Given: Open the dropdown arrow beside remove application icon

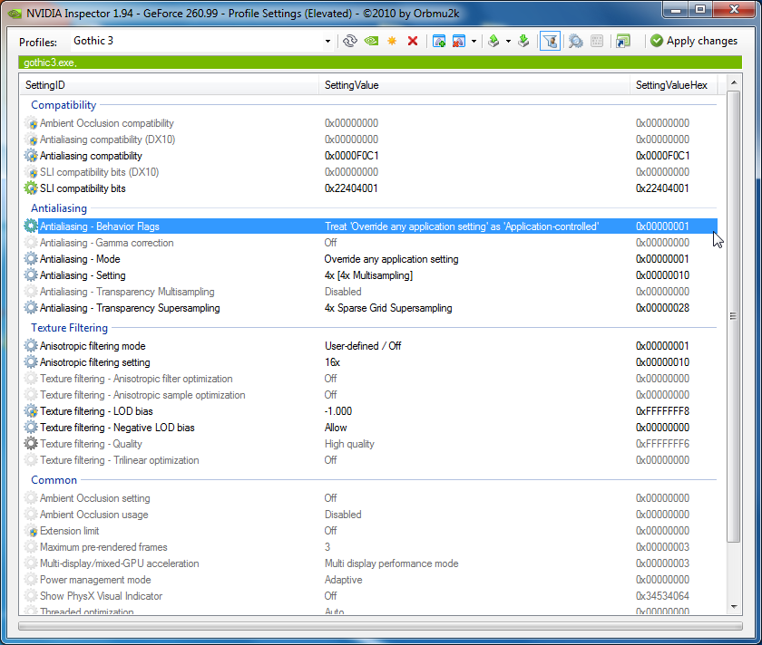Looking at the screenshot, I should click(x=474, y=41).
